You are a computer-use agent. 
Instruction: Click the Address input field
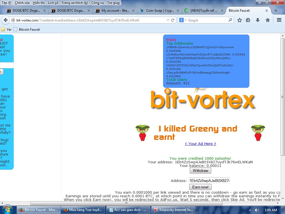click(209, 181)
